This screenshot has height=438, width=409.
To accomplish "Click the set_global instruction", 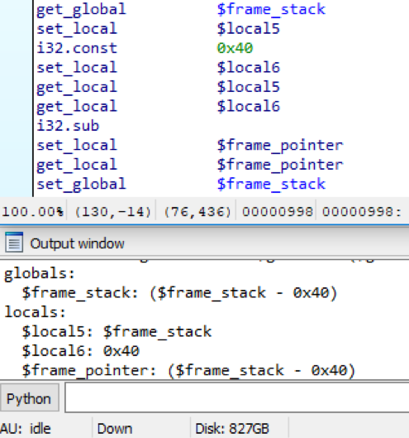I will pos(81,185).
